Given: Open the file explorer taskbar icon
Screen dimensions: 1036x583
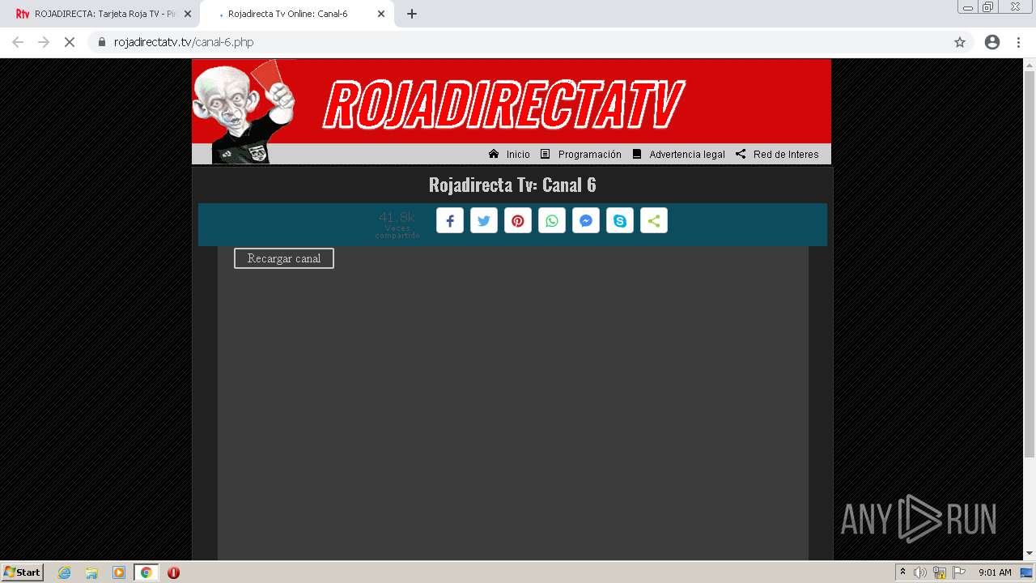Looking at the screenshot, I should tap(91, 572).
